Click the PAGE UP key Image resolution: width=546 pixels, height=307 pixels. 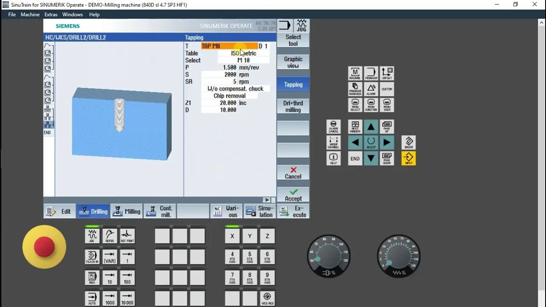387,127
